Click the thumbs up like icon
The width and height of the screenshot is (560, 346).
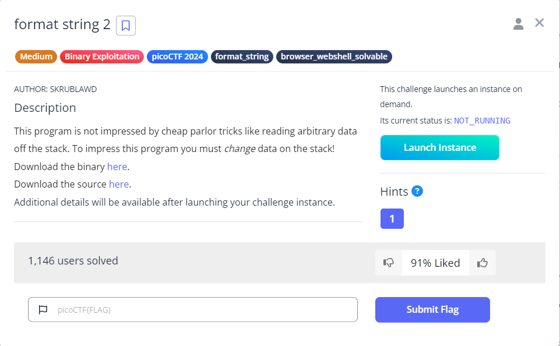coord(482,263)
